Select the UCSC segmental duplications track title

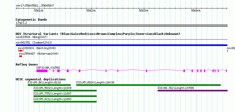41,79
